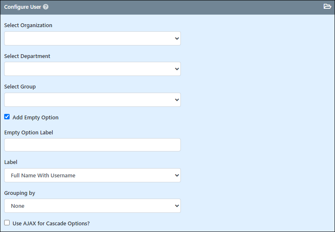Screen dimensions: 335x232
Task: Click the Add Empty Option label text
Action: click(x=36, y=117)
